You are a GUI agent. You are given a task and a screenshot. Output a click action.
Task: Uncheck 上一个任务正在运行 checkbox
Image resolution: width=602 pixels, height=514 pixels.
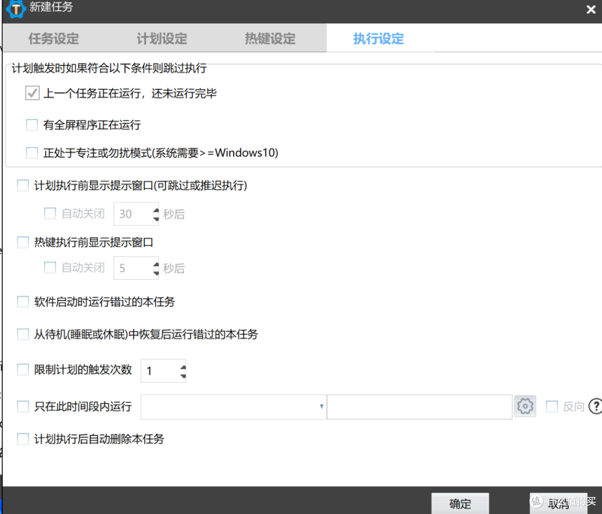tap(32, 93)
